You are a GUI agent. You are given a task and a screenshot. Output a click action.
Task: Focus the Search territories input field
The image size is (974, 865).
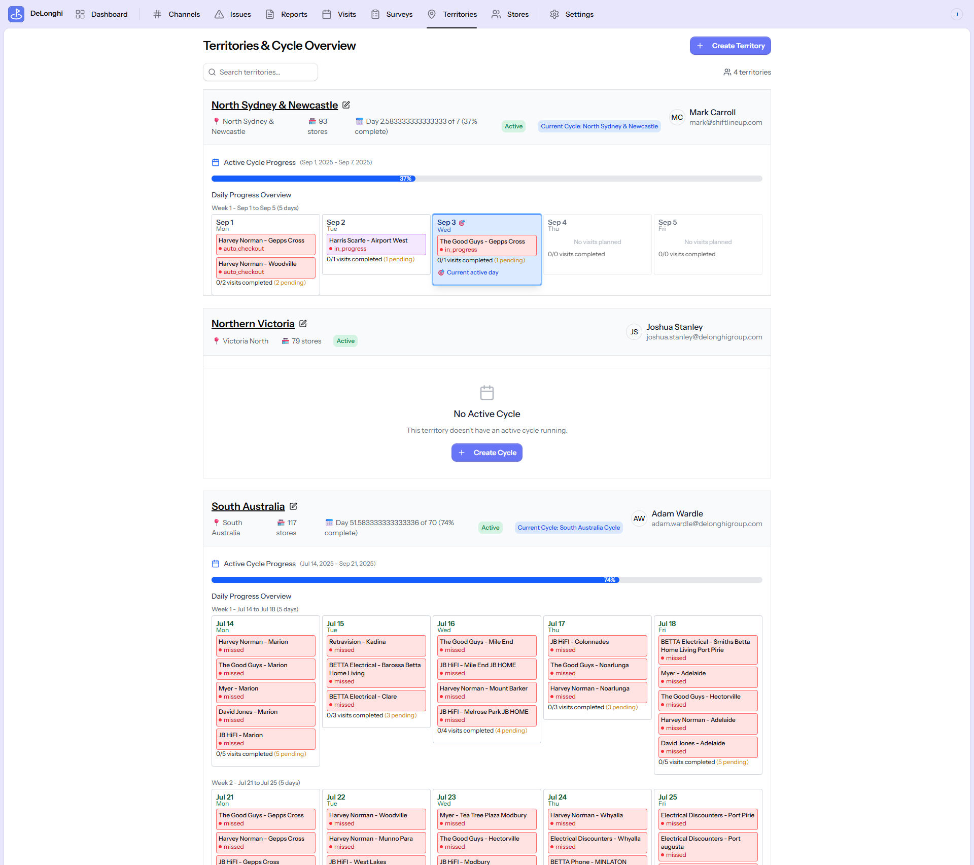(261, 72)
